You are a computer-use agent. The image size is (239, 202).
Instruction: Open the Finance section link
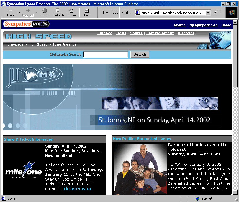(105, 33)
